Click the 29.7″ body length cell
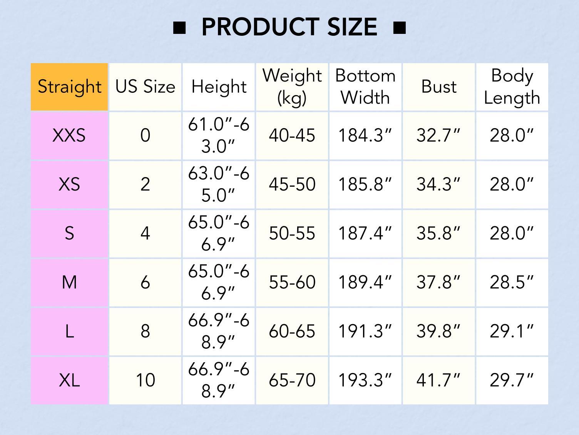The width and height of the screenshot is (579, 435). 512,380
